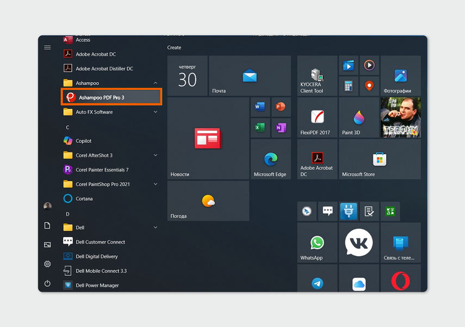The width and height of the screenshot is (465, 327).
Task: Open Settings via the gear icon
Action: (x=47, y=264)
